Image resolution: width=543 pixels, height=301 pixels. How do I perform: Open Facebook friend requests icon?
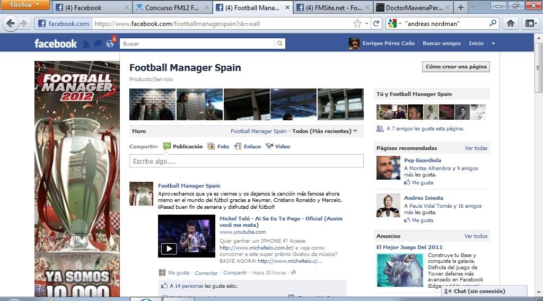pos(86,43)
